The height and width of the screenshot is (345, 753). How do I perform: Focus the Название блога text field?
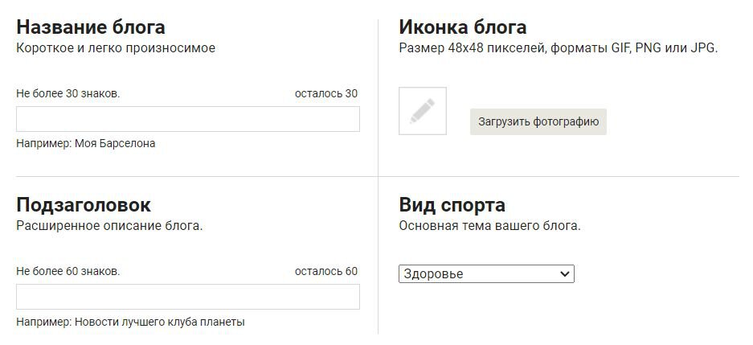pos(188,119)
